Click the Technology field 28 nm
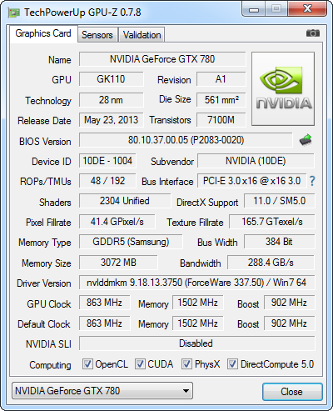This screenshot has width=333, height=411. pyautogui.click(x=112, y=100)
